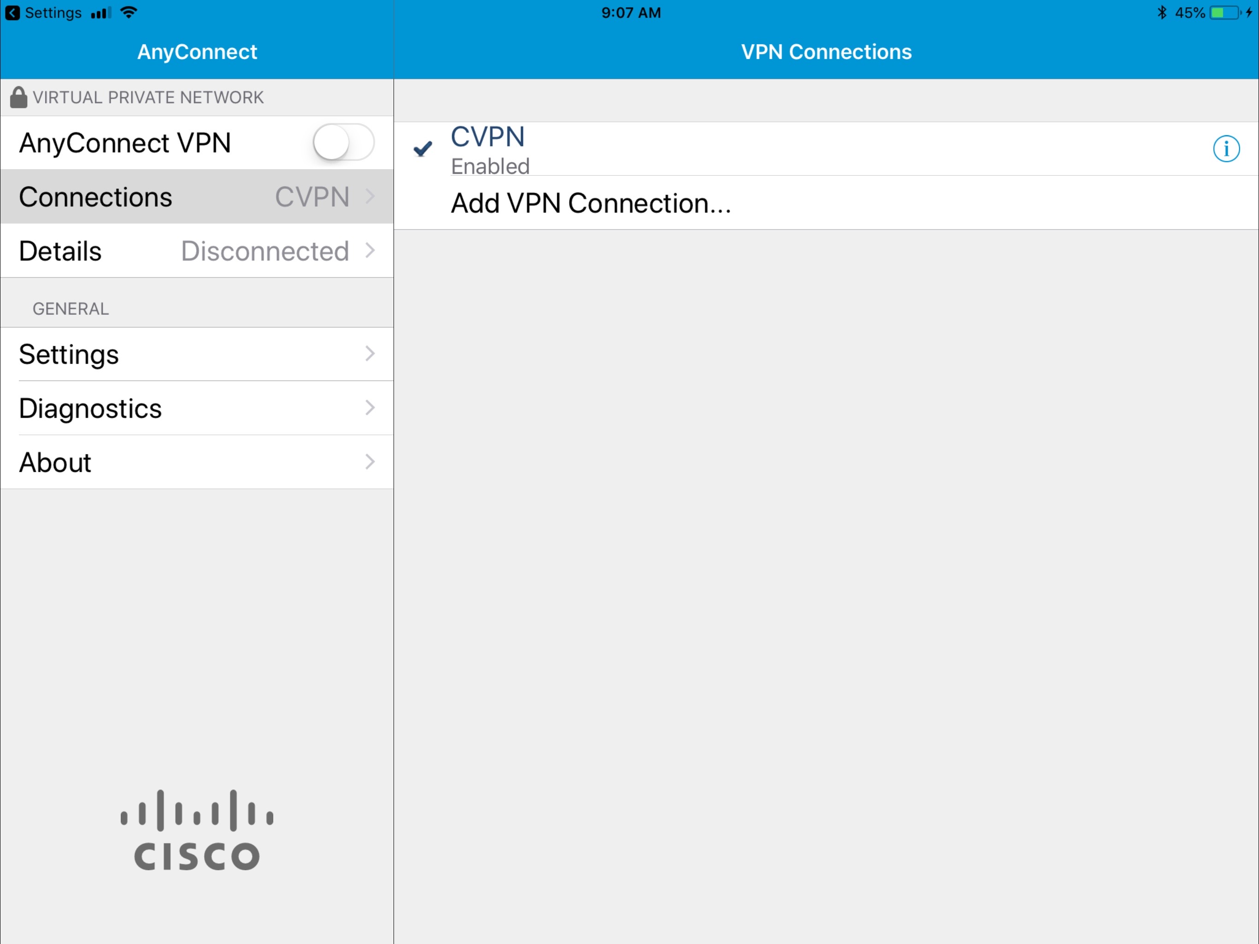1259x944 pixels.
Task: Tap the Bluetooth icon in status bar
Action: (1162, 12)
